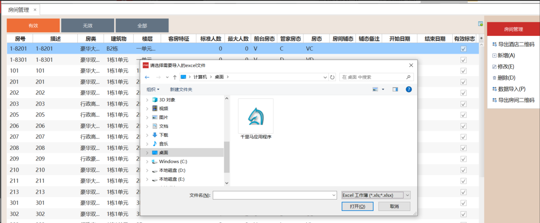Toggle the preview pane icon
Image resolution: width=540 pixels, height=223 pixels.
[395, 89]
